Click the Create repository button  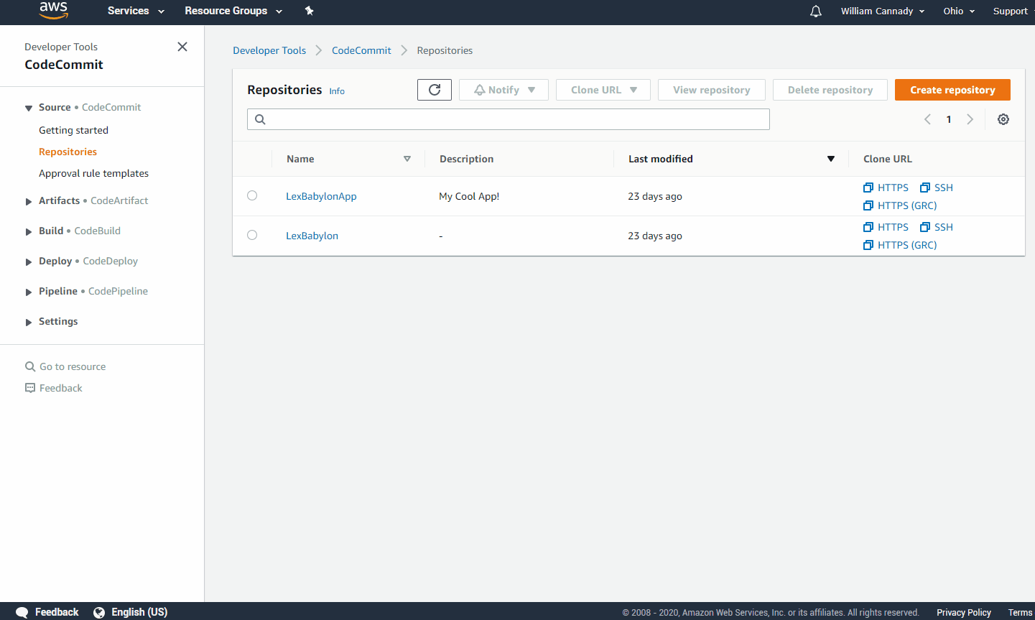click(952, 90)
